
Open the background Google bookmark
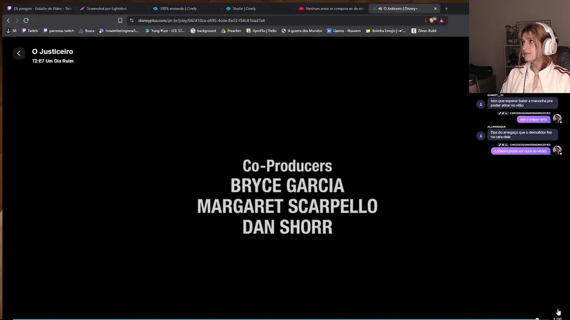pos(203,31)
